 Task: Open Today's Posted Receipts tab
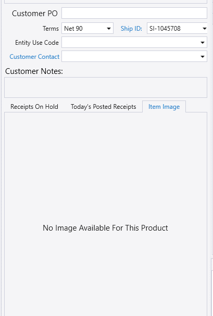pyautogui.click(x=104, y=107)
